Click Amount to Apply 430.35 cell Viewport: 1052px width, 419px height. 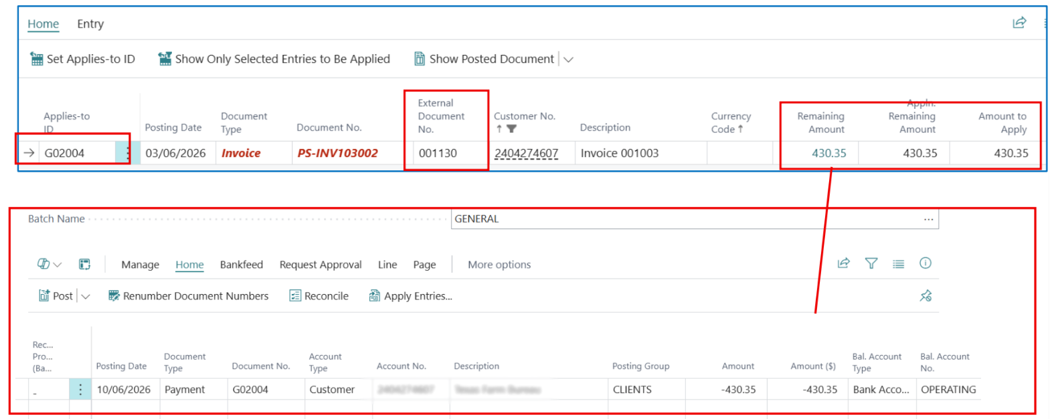996,153
